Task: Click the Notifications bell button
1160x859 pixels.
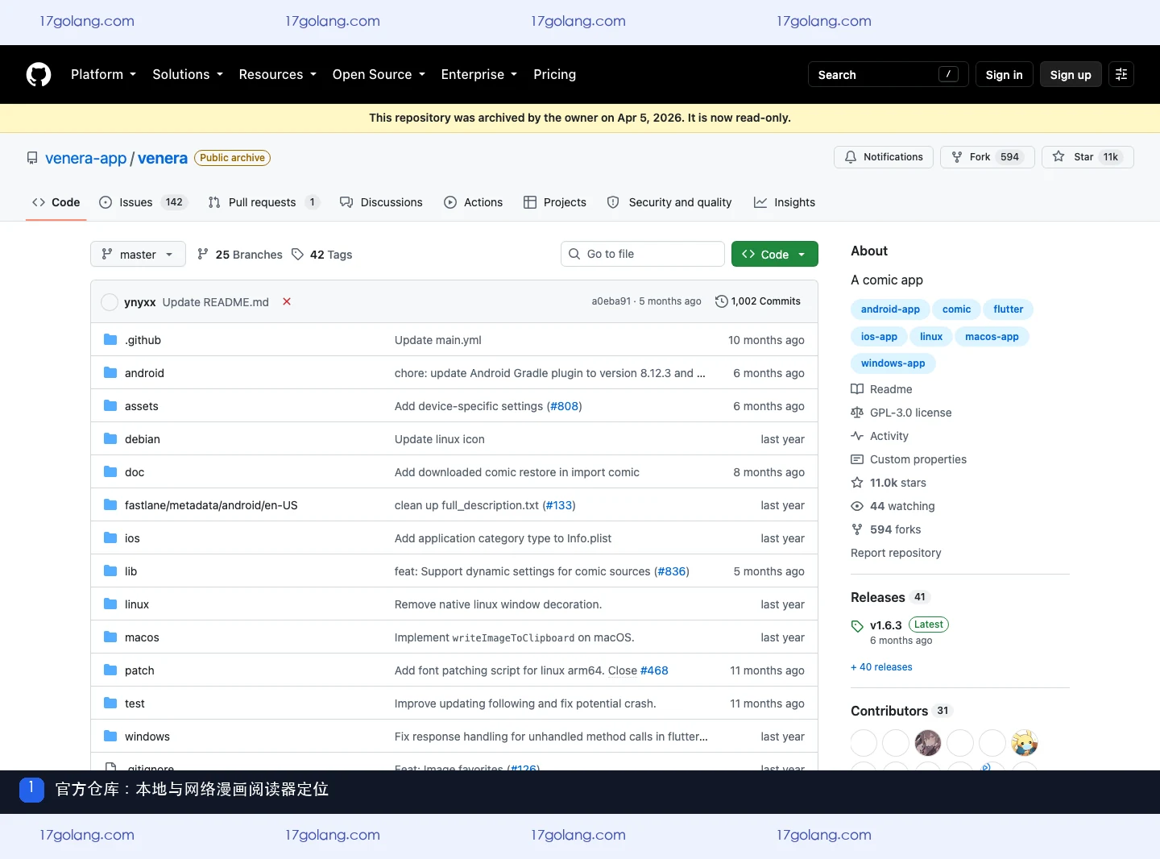Action: [x=884, y=157]
